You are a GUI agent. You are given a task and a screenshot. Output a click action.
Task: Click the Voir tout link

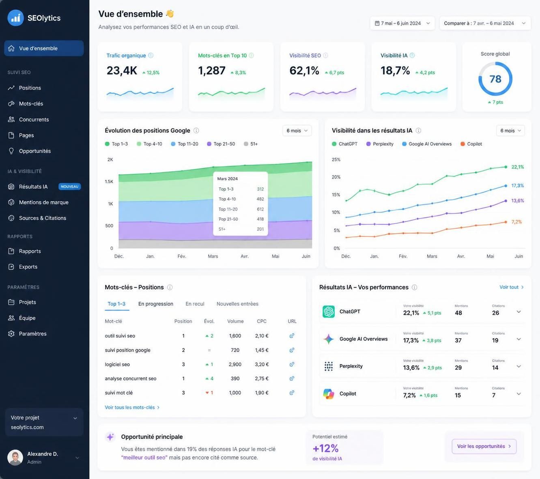pyautogui.click(x=512, y=287)
